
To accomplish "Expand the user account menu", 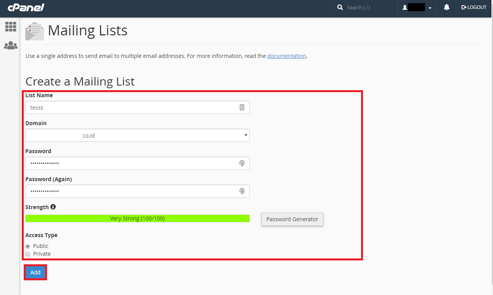I will tap(417, 8).
